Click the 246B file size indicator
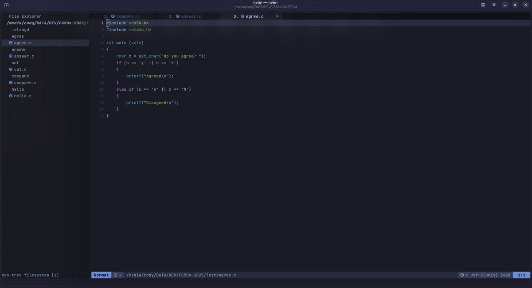The width and height of the screenshot is (532, 288). 505,275
